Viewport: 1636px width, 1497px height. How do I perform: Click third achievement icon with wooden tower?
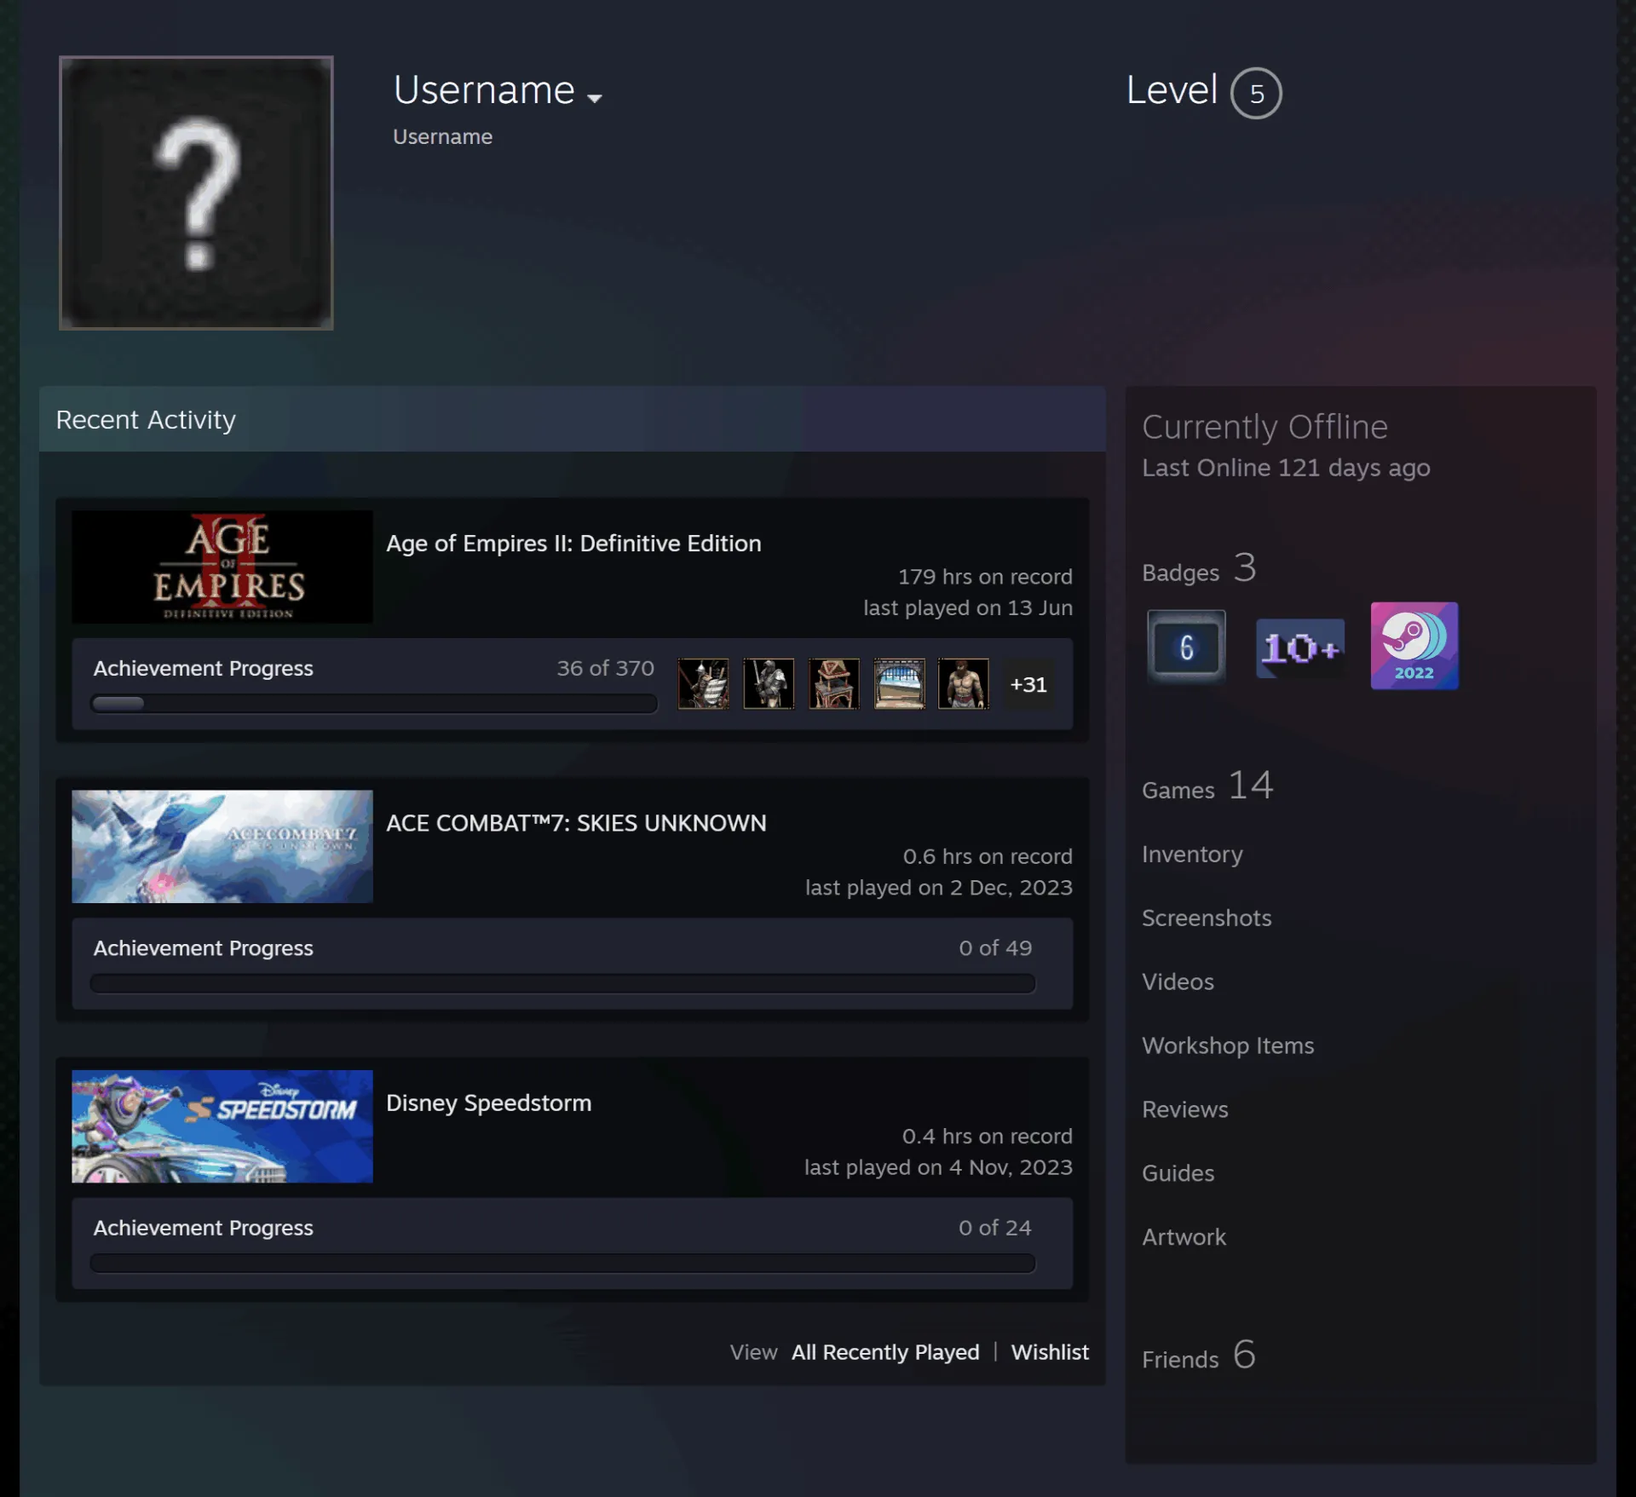click(x=833, y=683)
